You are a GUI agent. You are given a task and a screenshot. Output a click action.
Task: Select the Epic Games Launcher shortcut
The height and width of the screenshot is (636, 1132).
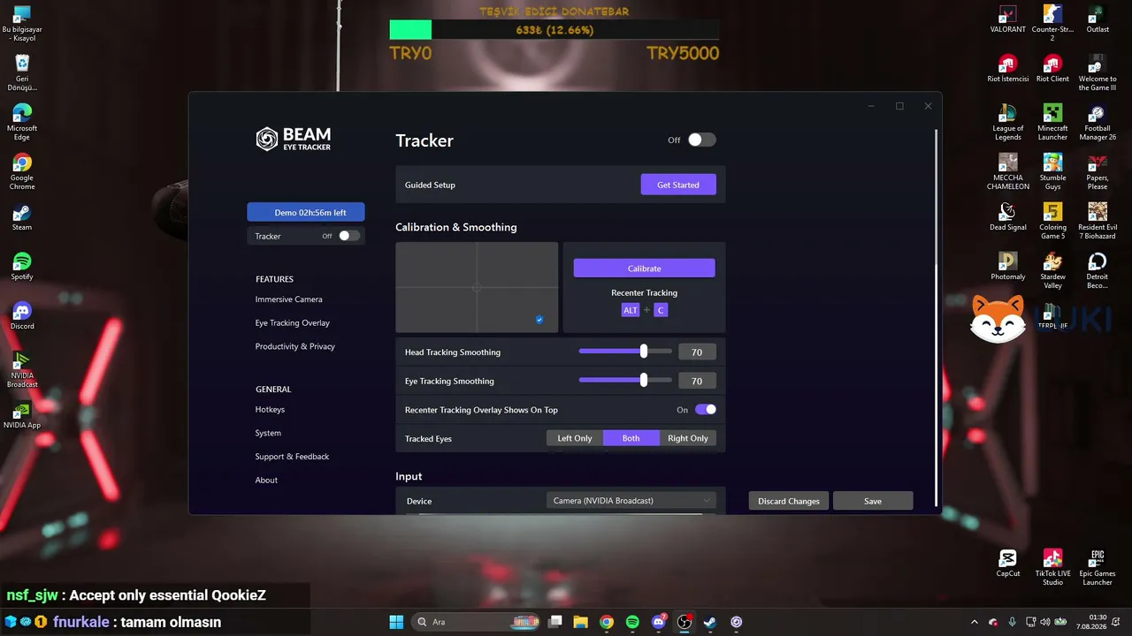click(x=1098, y=568)
